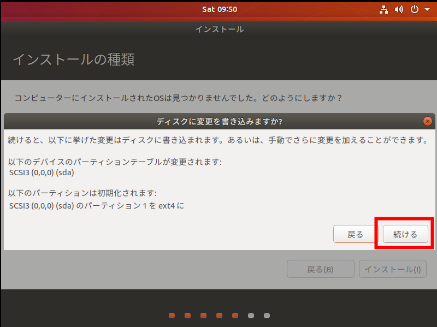
Task: Click the wired network status icon
Action: (385, 9)
